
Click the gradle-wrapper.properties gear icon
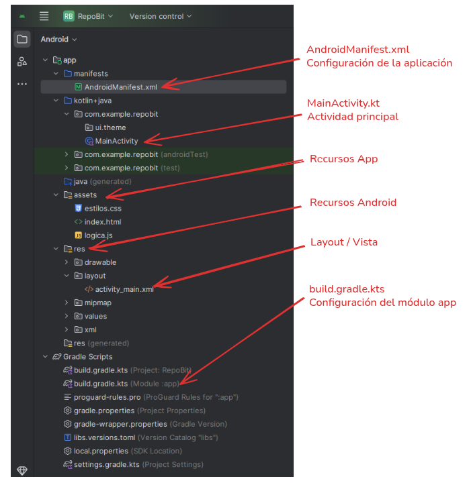[x=68, y=424]
